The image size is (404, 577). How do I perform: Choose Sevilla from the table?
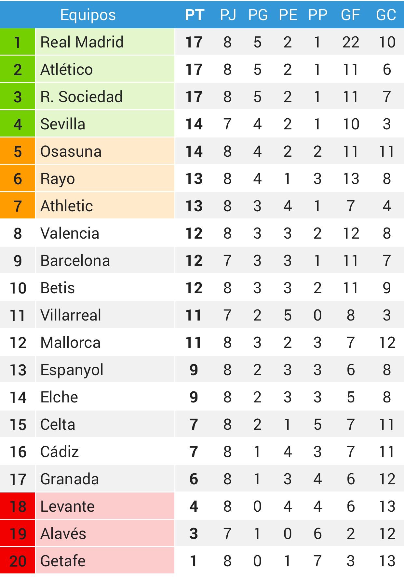(63, 124)
